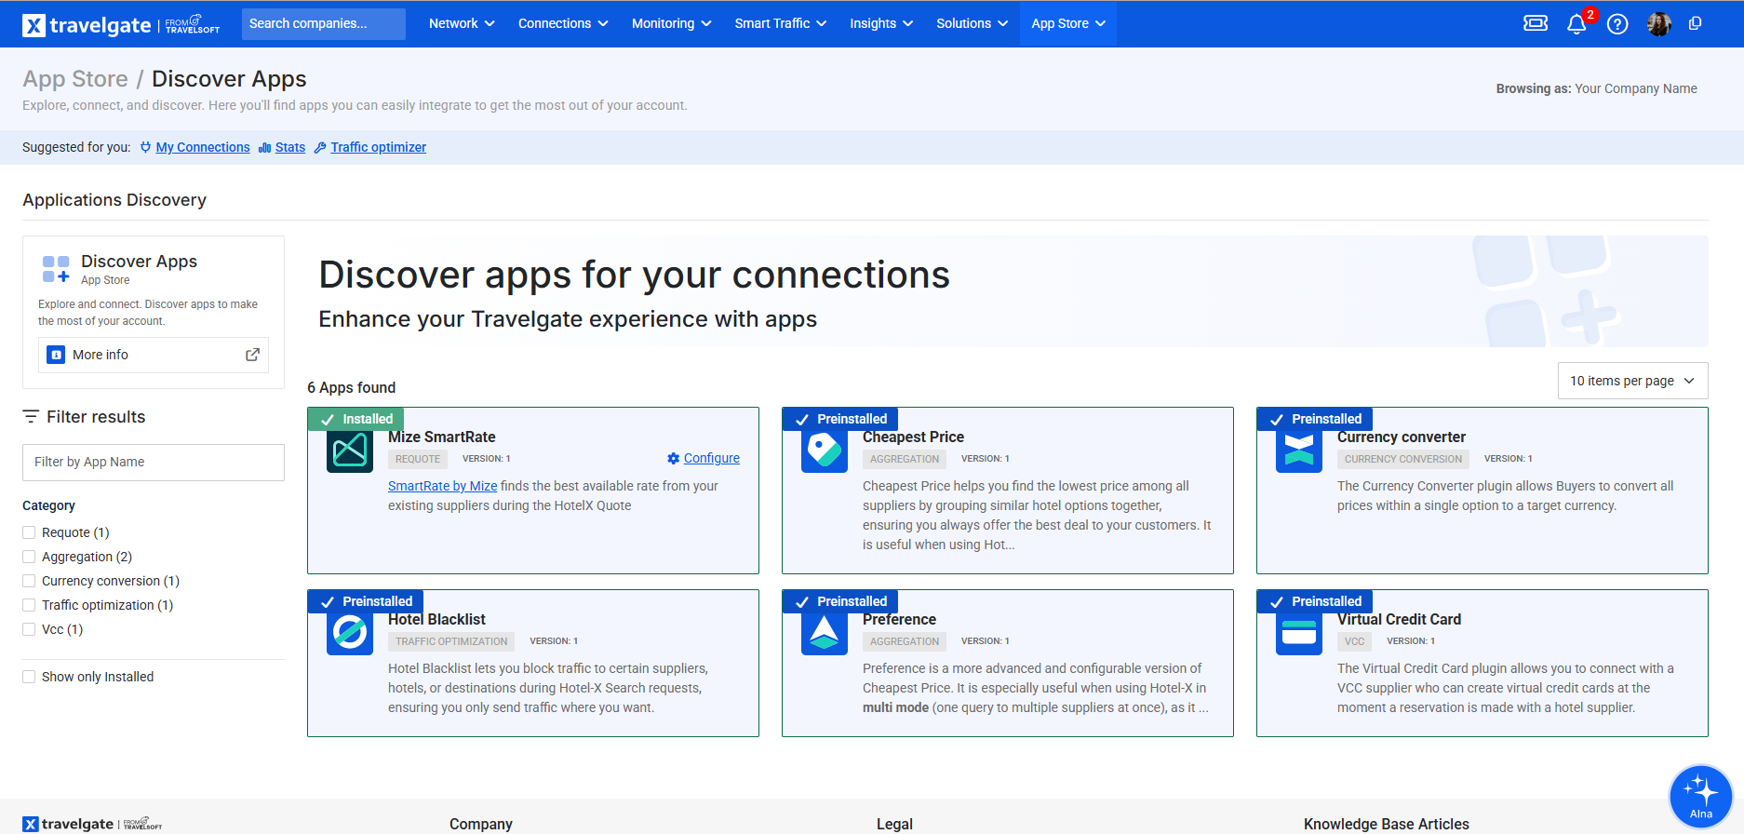Click the info icon next to More info

(56, 355)
